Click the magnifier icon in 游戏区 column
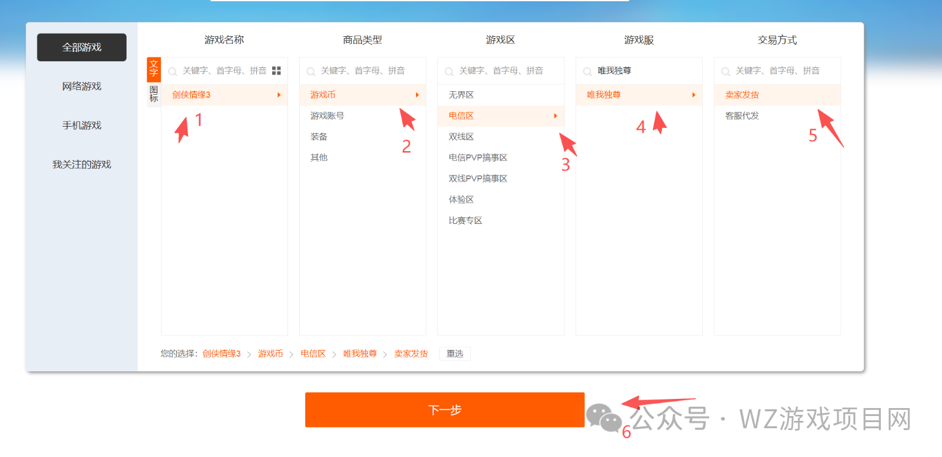This screenshot has height=457, width=942. click(x=449, y=70)
